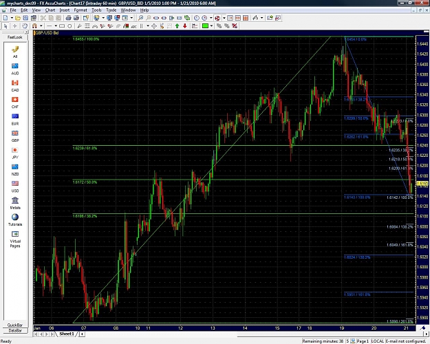Zoom in with magnifier plus icon
Viewport: 430px width, 344px height.
pos(140,18)
